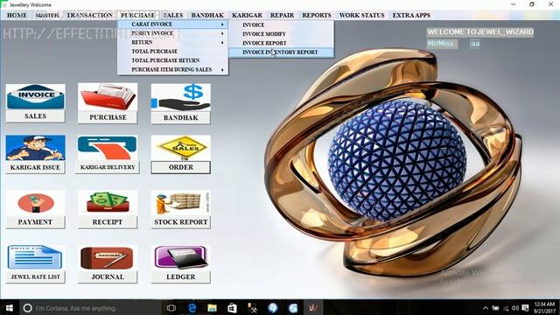Click the Journal book icon
The image size is (560, 315).
pyautogui.click(x=108, y=257)
